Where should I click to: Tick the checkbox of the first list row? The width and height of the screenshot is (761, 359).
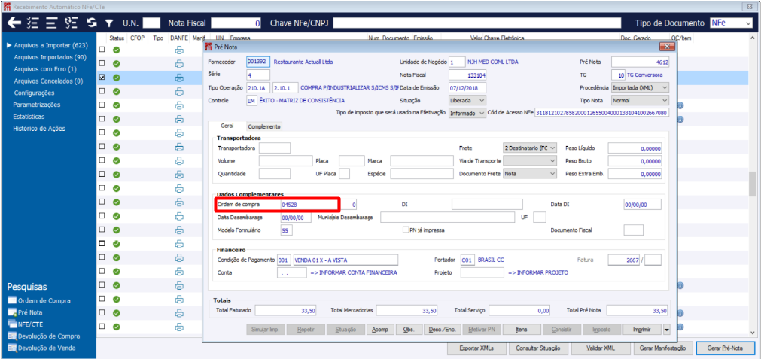pos(102,50)
